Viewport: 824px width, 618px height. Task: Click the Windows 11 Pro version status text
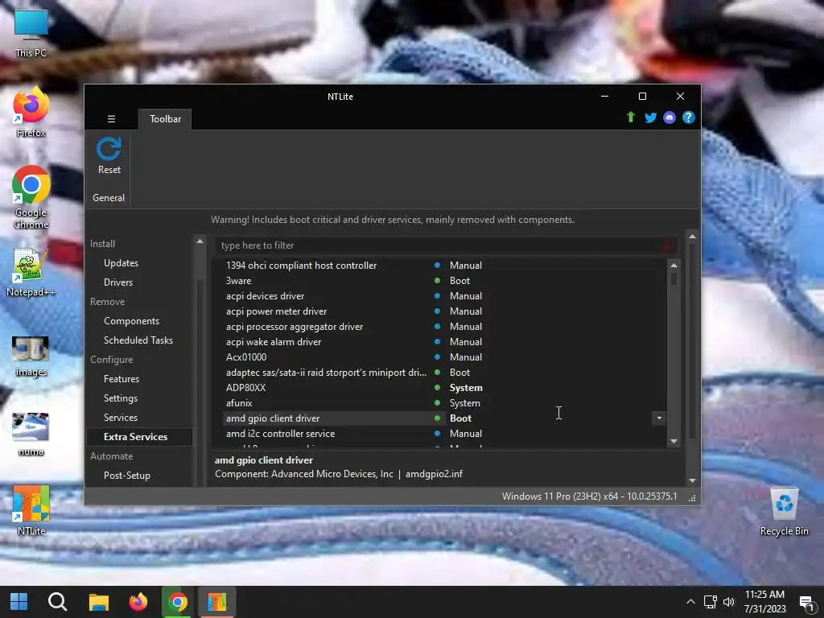coord(589,496)
